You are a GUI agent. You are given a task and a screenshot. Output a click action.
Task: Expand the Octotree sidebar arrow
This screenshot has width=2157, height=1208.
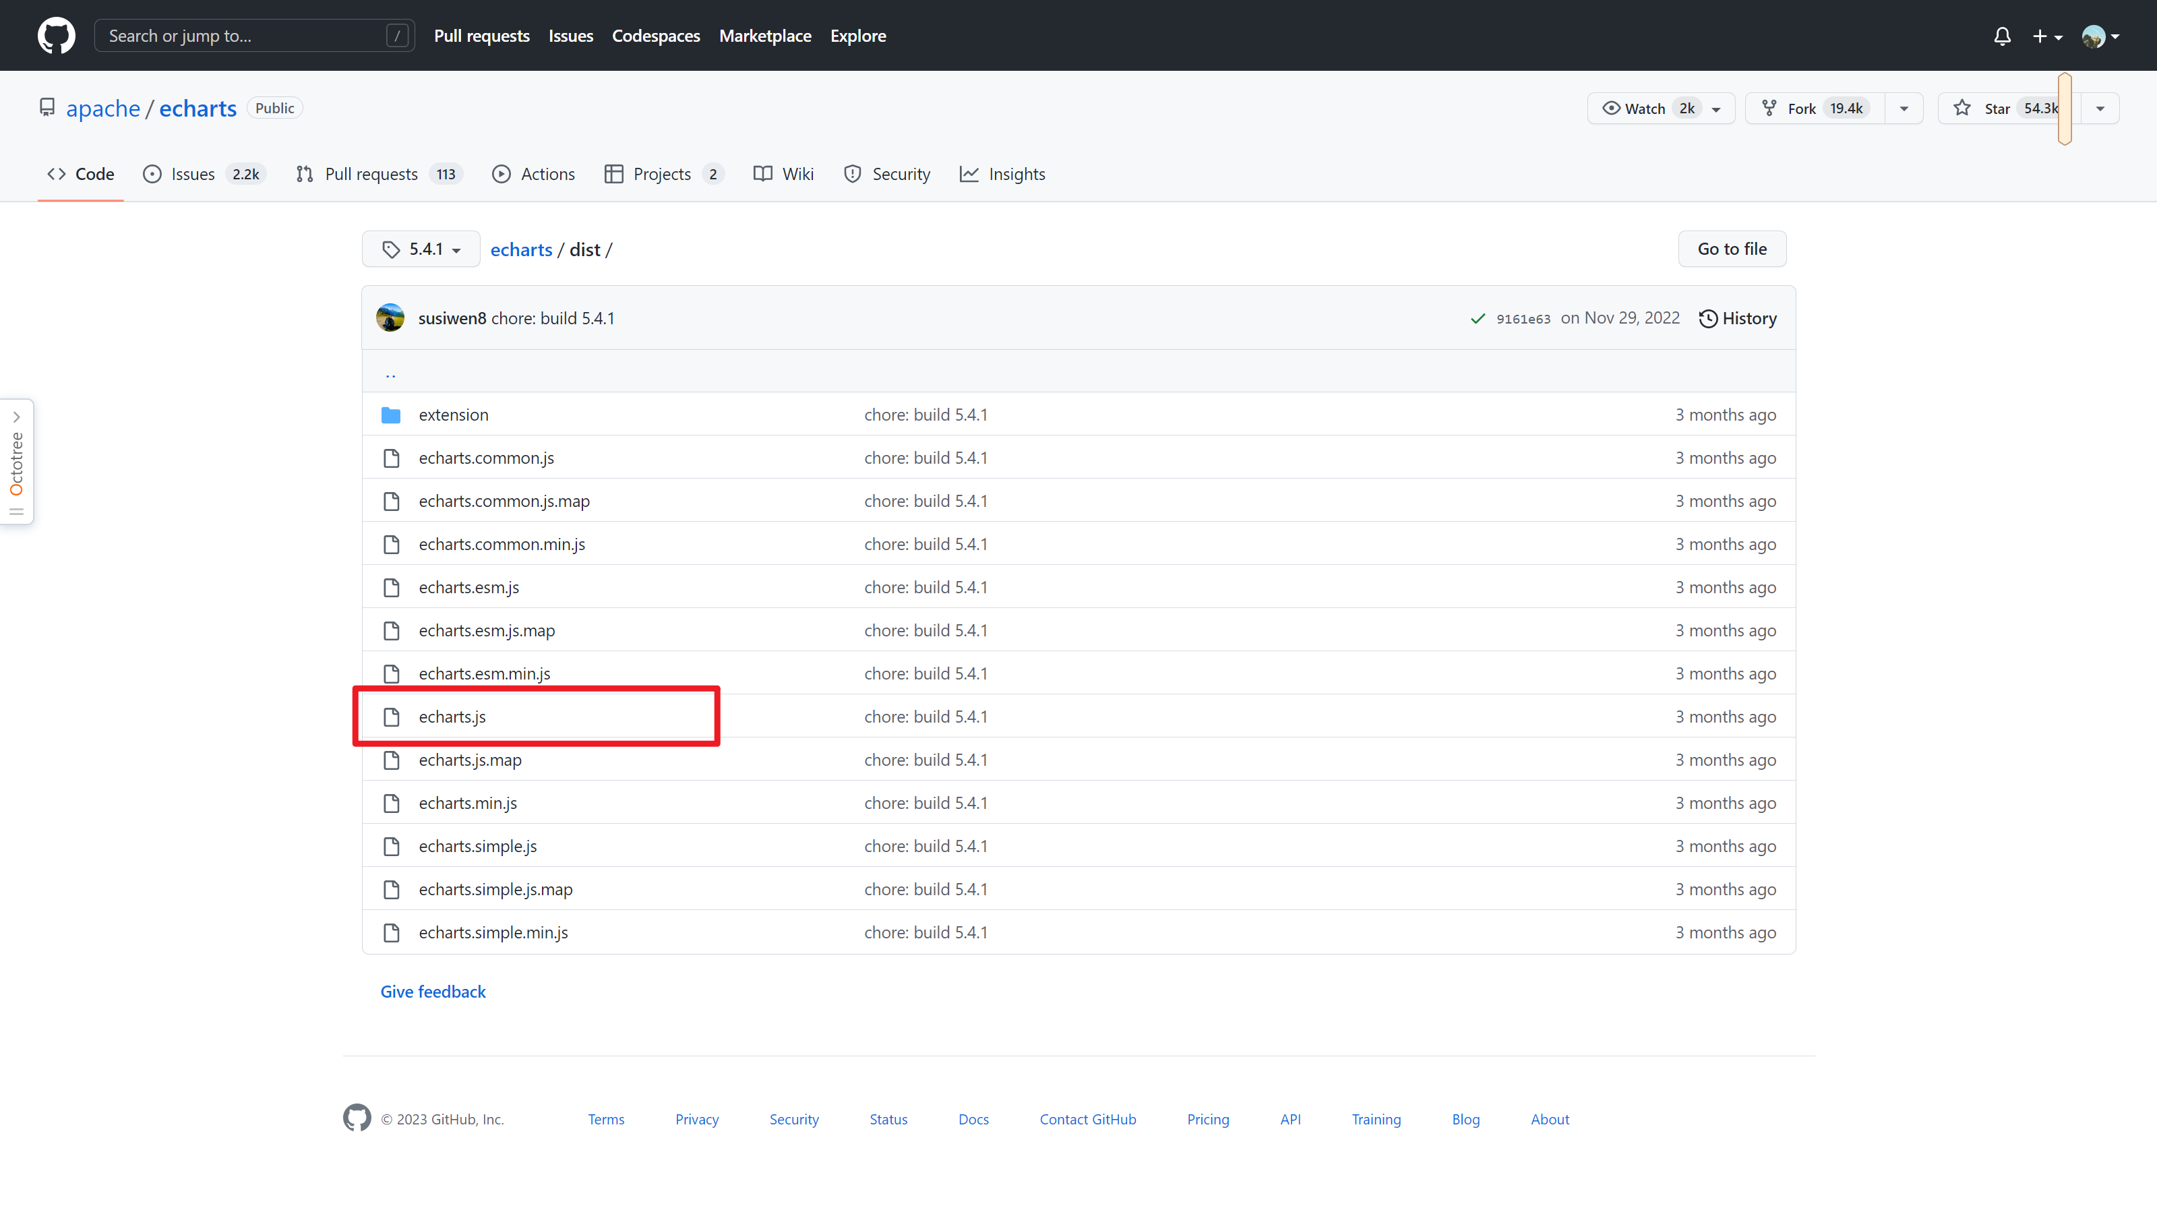tap(16, 417)
